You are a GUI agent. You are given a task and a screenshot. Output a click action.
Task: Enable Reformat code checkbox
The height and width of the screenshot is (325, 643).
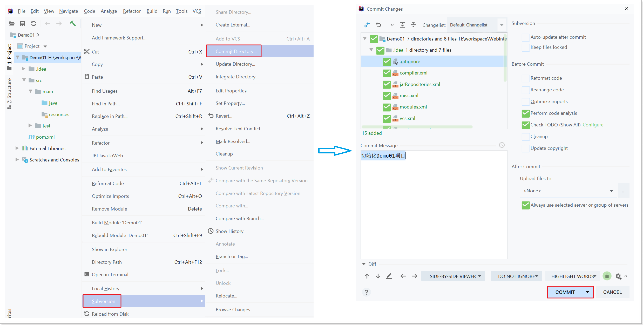coord(526,78)
